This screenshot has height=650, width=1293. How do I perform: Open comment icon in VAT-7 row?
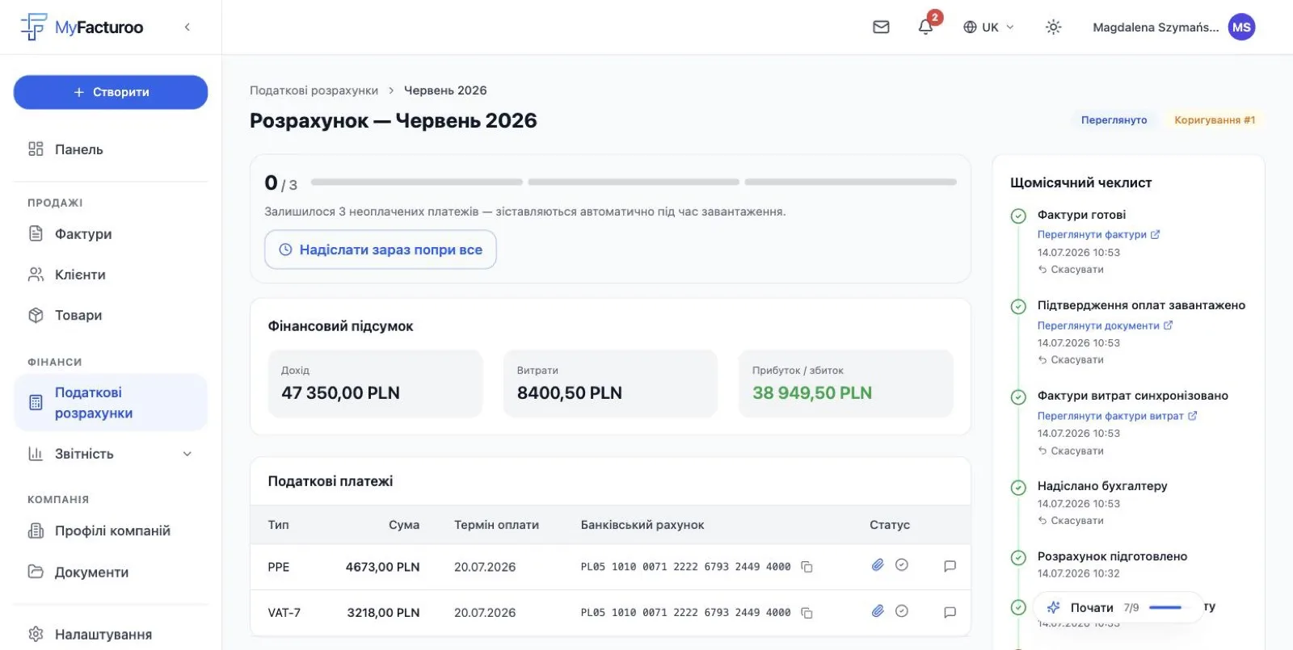950,612
